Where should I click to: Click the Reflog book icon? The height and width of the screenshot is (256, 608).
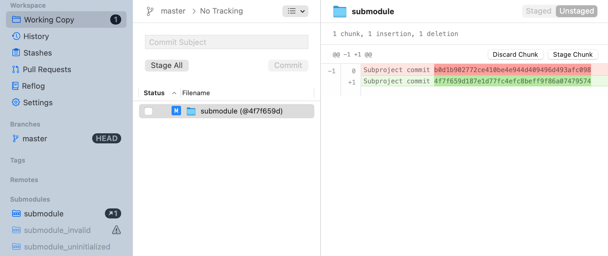tap(15, 86)
